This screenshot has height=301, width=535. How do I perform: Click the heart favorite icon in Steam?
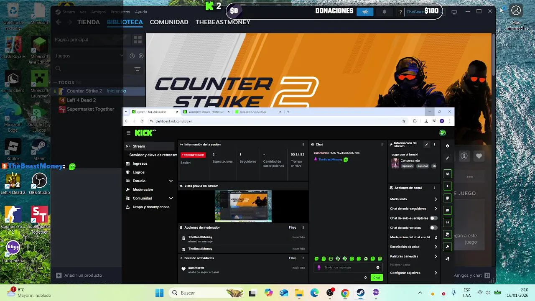[x=479, y=156]
